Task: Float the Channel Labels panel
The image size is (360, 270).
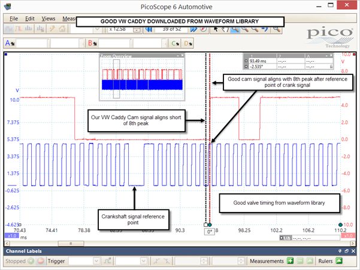Action: (x=347, y=251)
